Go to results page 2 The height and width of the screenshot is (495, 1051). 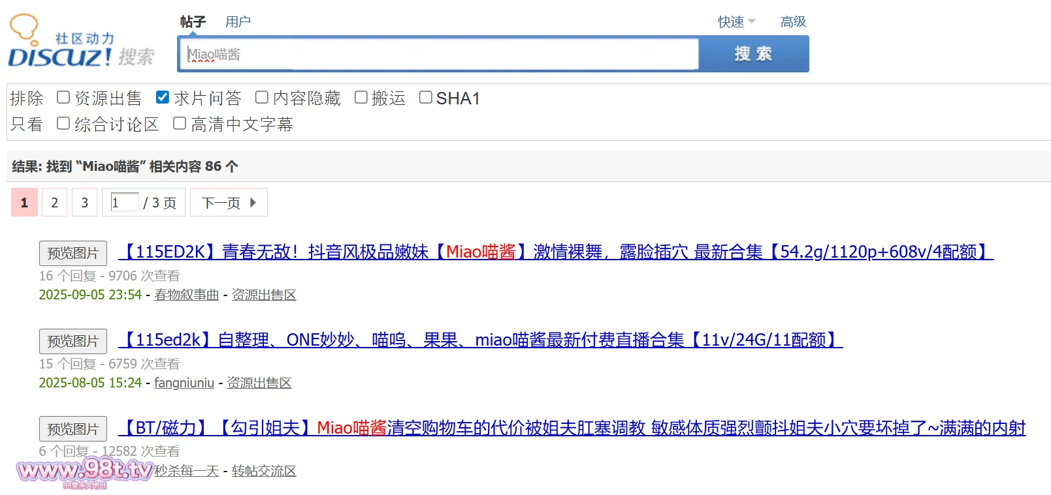click(55, 203)
